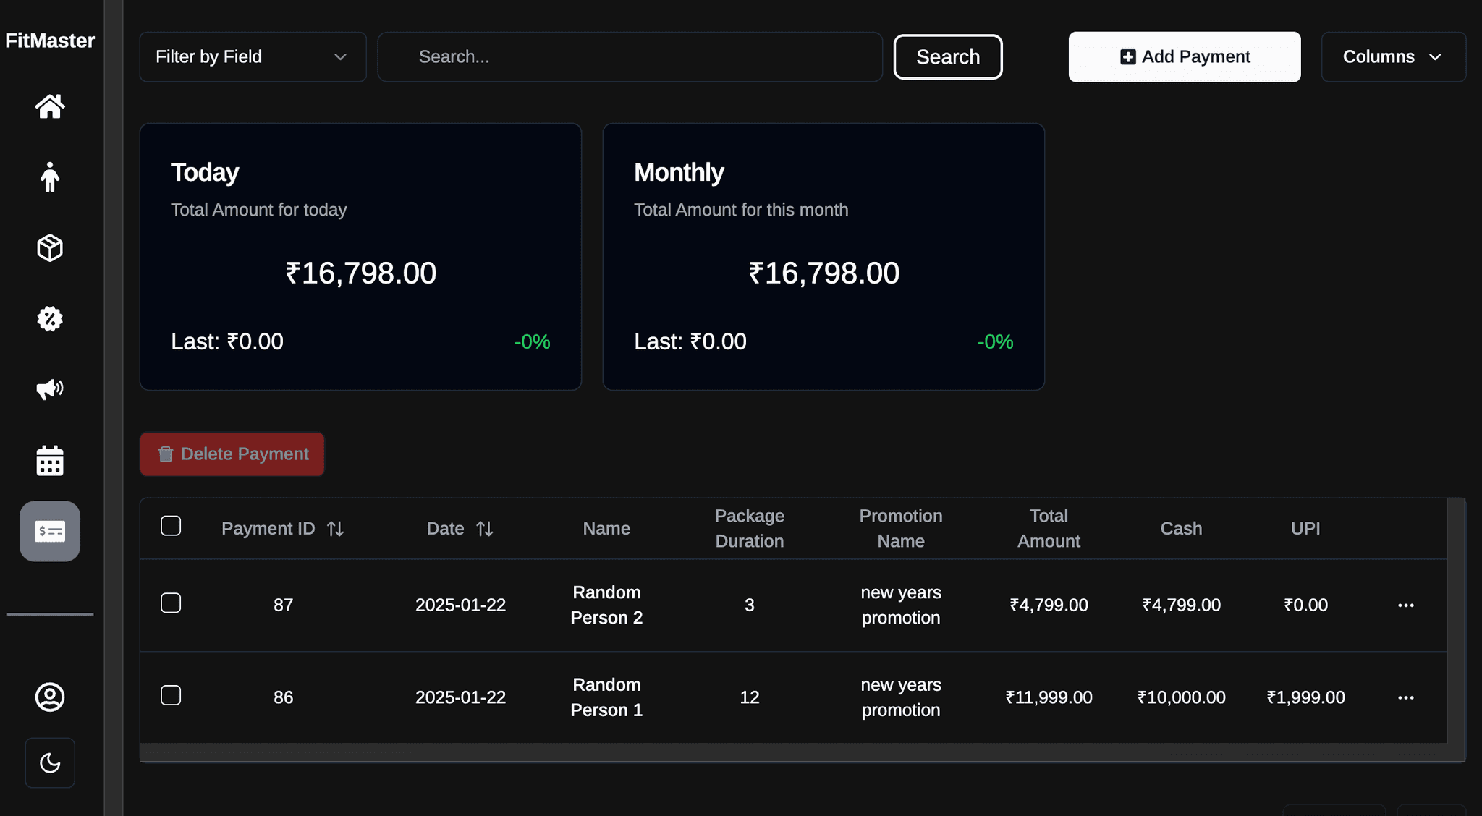Check the select-all checkbox in the table header
Image resolution: width=1482 pixels, height=816 pixels.
(171, 527)
